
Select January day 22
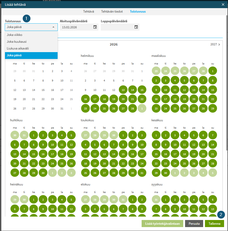click(x=43, y=99)
